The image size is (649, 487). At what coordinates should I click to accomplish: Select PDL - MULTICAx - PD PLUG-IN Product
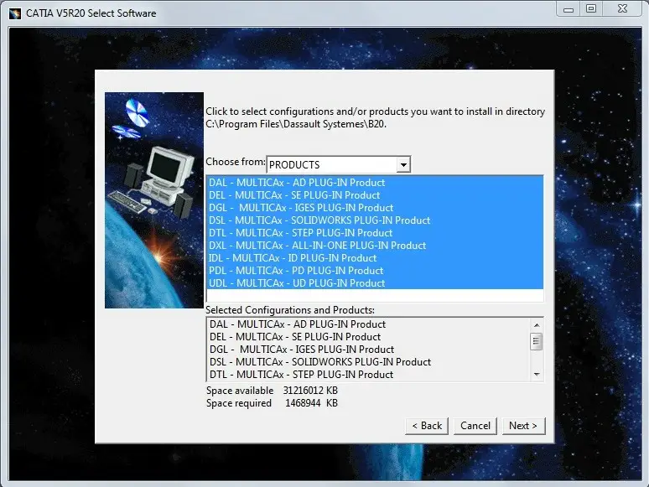point(375,271)
